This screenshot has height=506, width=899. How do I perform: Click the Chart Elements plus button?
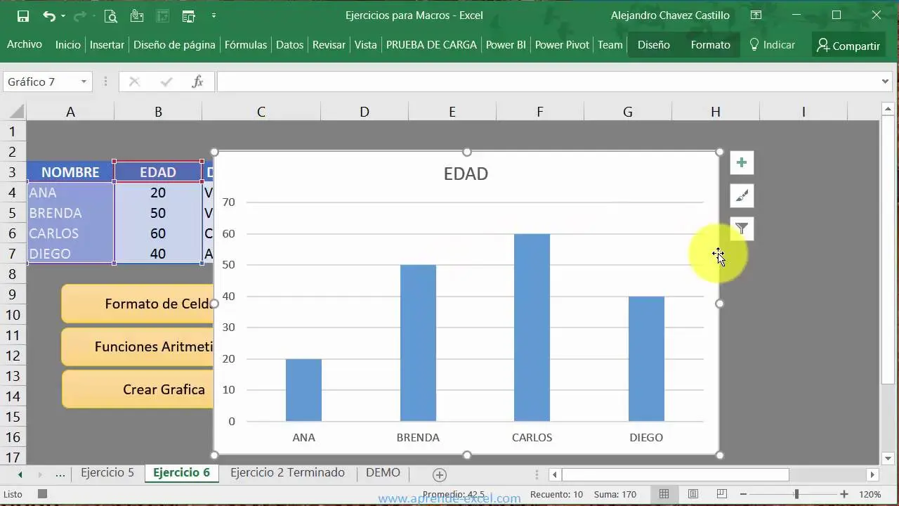pyautogui.click(x=742, y=163)
